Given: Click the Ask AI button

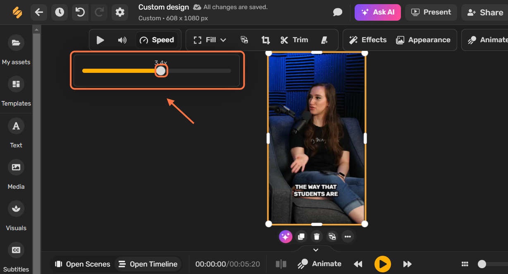Looking at the screenshot, I should [378, 12].
